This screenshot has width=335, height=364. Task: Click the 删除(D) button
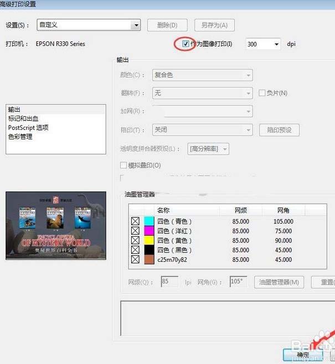pos(167,25)
